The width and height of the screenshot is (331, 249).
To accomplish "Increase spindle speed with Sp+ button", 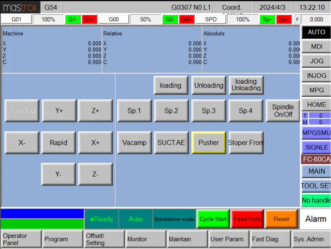I will coord(284,19).
